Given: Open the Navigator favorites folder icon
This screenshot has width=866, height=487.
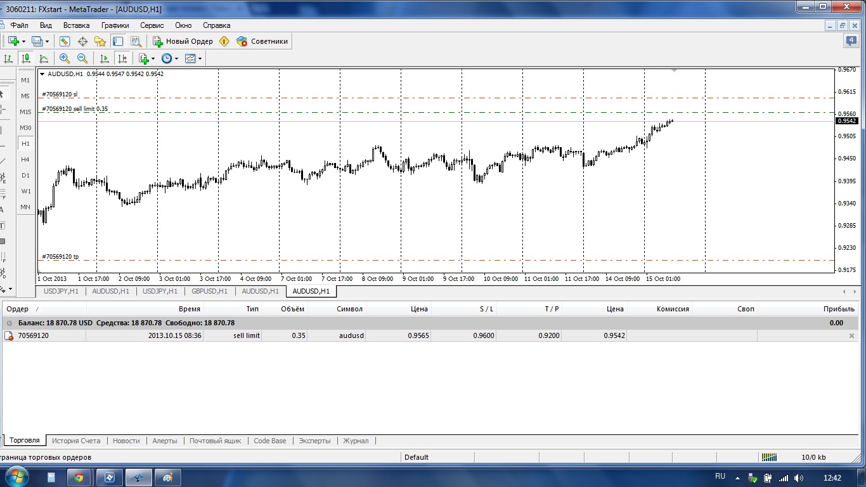Looking at the screenshot, I should click(x=100, y=41).
